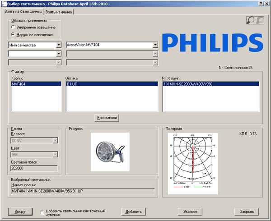Click the floodlight luminaire picture

[110, 152]
